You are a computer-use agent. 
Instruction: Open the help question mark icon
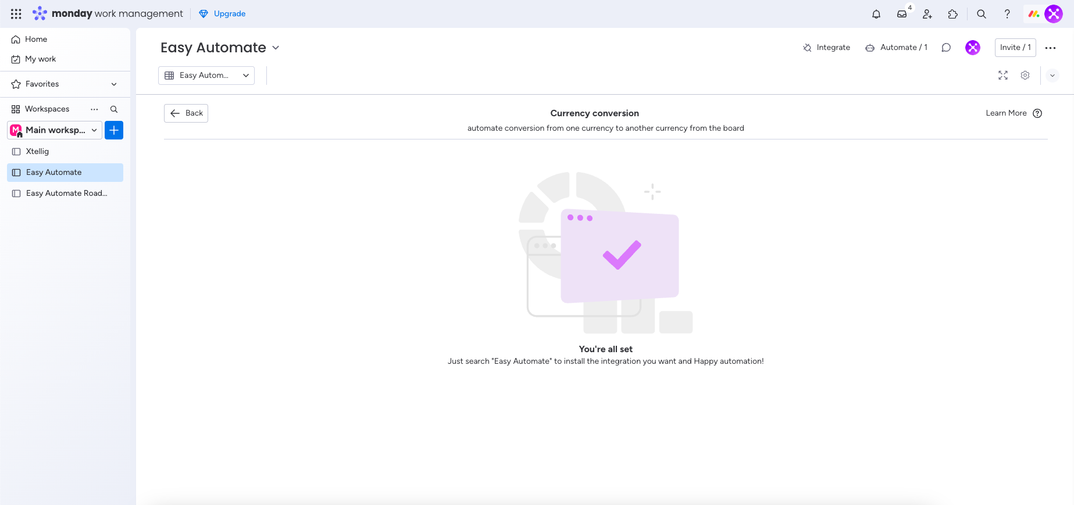tap(1007, 14)
